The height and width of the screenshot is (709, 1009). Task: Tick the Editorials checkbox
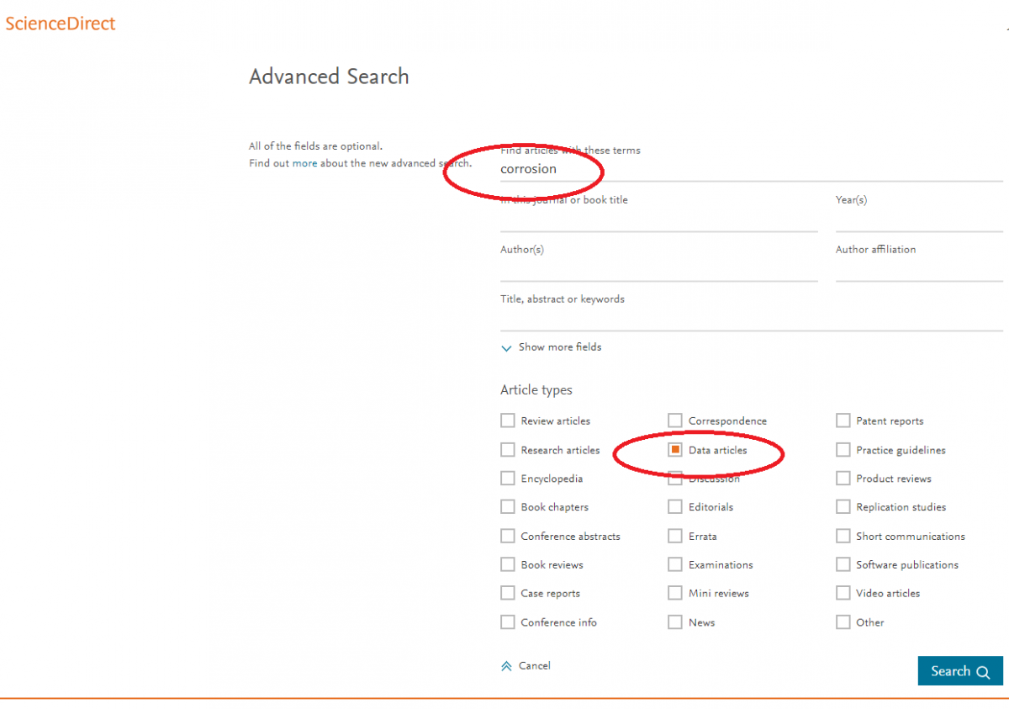pos(675,507)
